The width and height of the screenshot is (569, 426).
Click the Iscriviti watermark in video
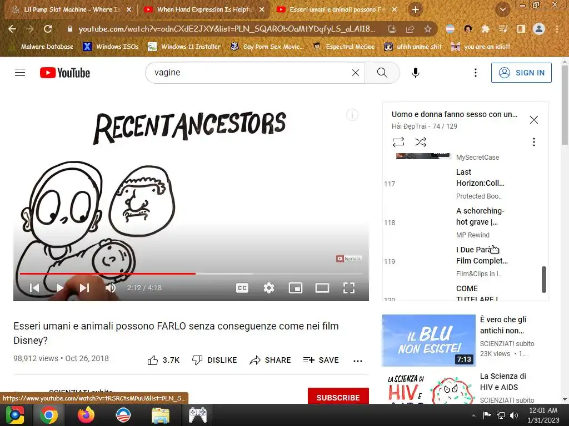(x=349, y=258)
